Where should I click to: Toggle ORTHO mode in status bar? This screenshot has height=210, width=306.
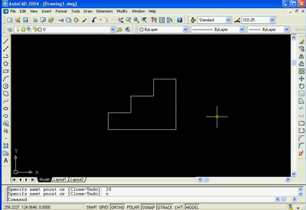click(118, 207)
